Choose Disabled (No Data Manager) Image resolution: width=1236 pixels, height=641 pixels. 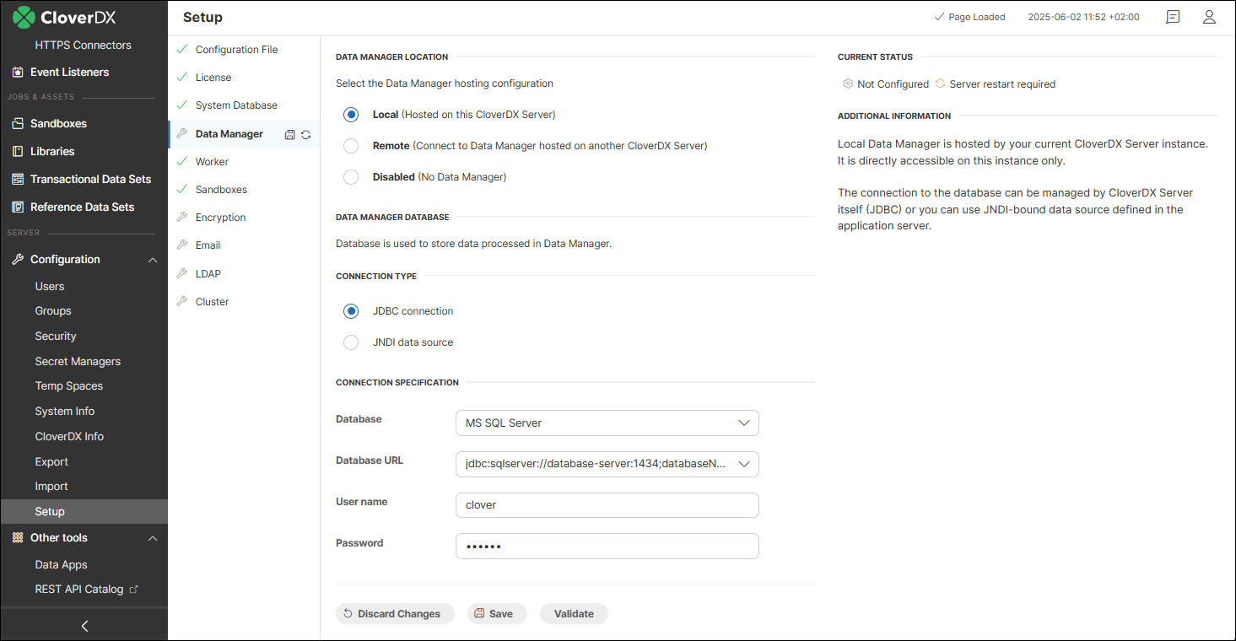351,177
